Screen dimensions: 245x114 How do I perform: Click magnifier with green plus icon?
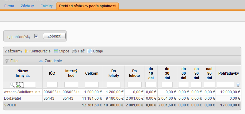[x=19, y=85]
